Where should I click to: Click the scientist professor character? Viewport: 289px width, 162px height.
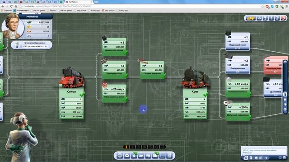[21, 137]
